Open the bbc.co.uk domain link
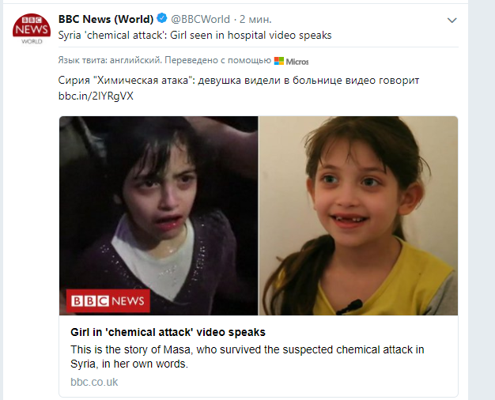495x400 pixels. point(94,382)
